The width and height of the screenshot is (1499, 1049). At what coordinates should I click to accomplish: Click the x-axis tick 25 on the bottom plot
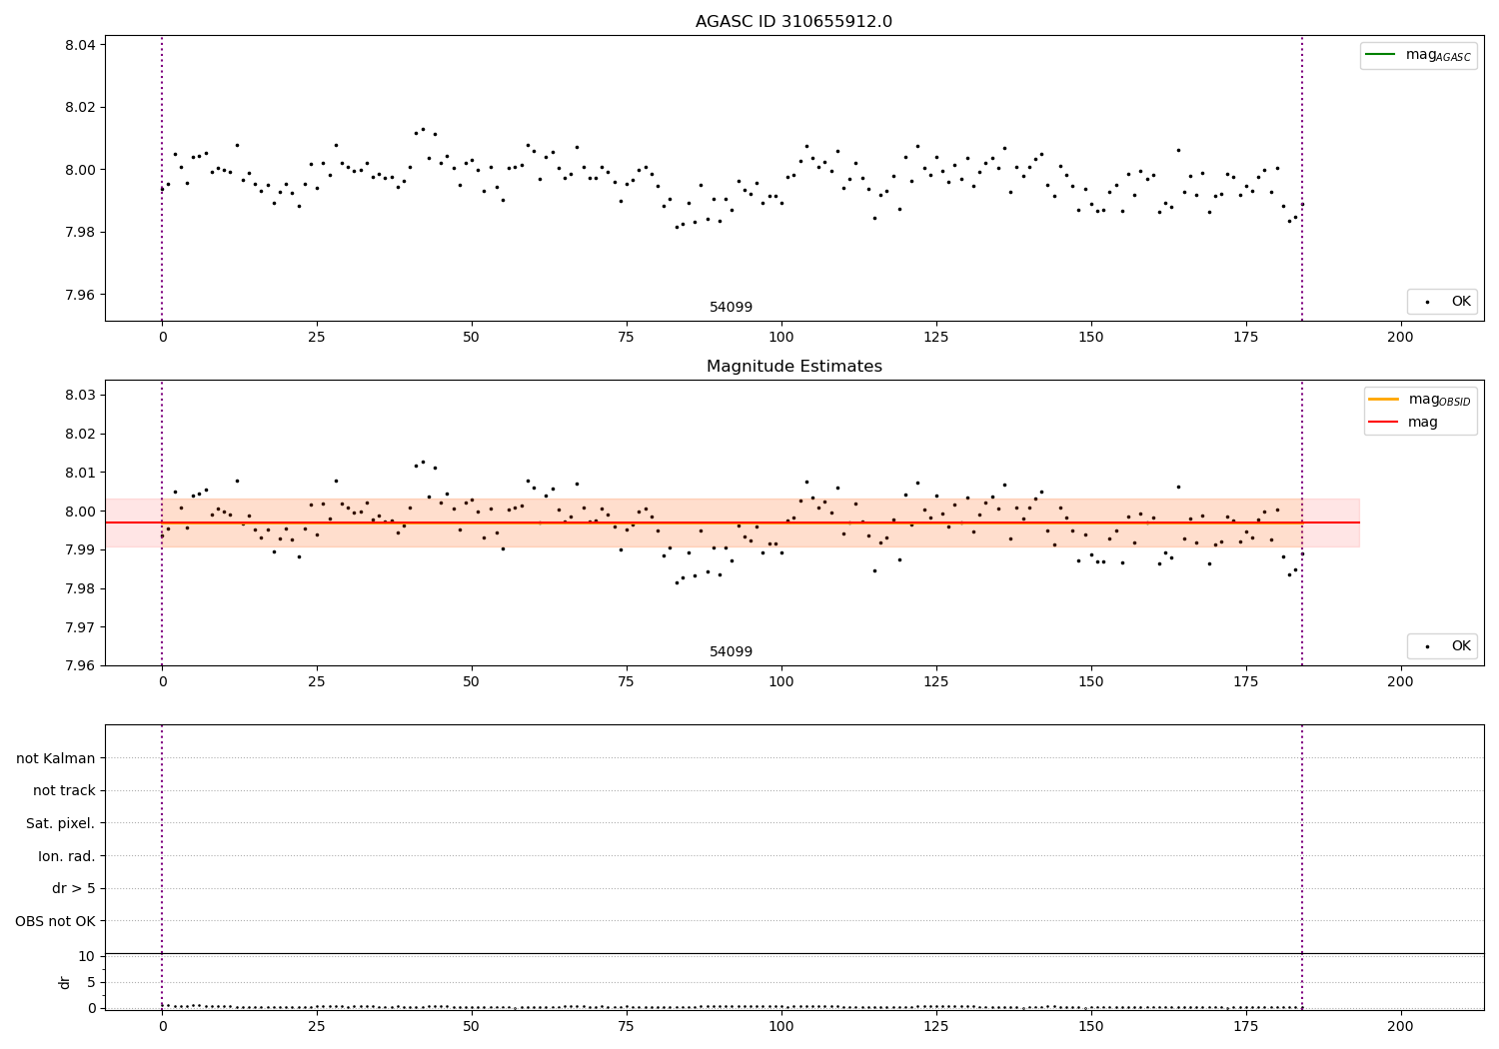[317, 1026]
